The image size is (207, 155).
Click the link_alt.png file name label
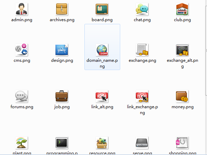[x=102, y=107]
